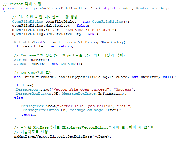This screenshot has width=183, height=156.
Task: Click the string "Success"
Action: click(123, 89)
